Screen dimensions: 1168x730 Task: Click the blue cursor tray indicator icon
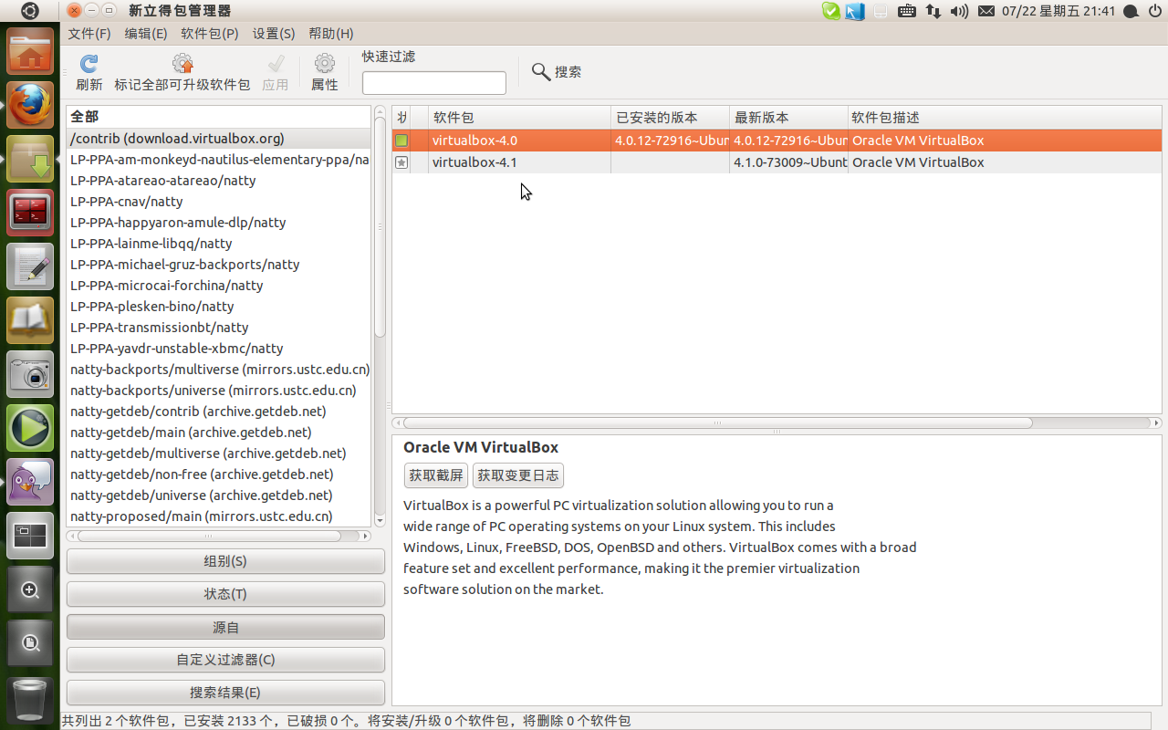pos(854,11)
